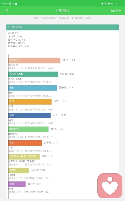
Task: Select the 人际关系敏感 green bar
Action: pyautogui.click(x=33, y=74)
